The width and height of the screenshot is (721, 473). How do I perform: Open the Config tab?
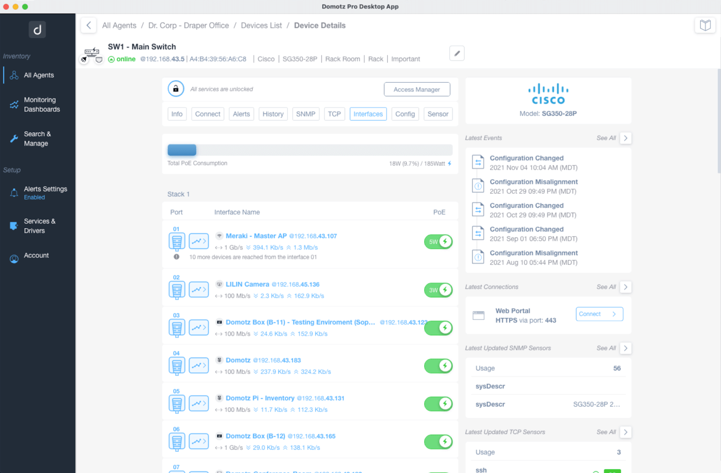pos(405,114)
